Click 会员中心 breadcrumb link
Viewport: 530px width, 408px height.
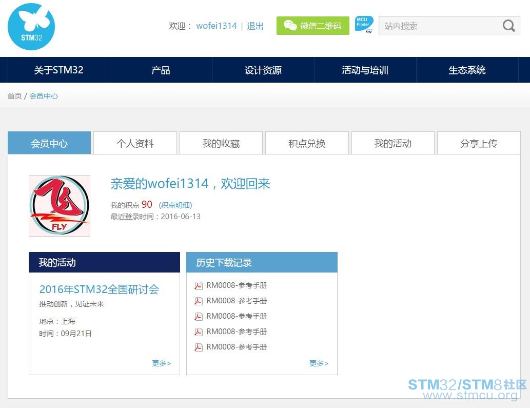pyautogui.click(x=44, y=96)
